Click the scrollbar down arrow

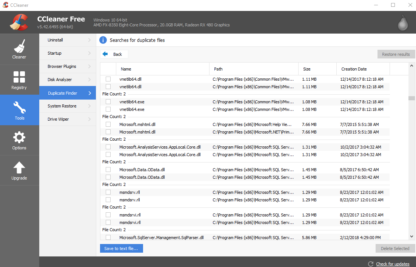(411, 236)
